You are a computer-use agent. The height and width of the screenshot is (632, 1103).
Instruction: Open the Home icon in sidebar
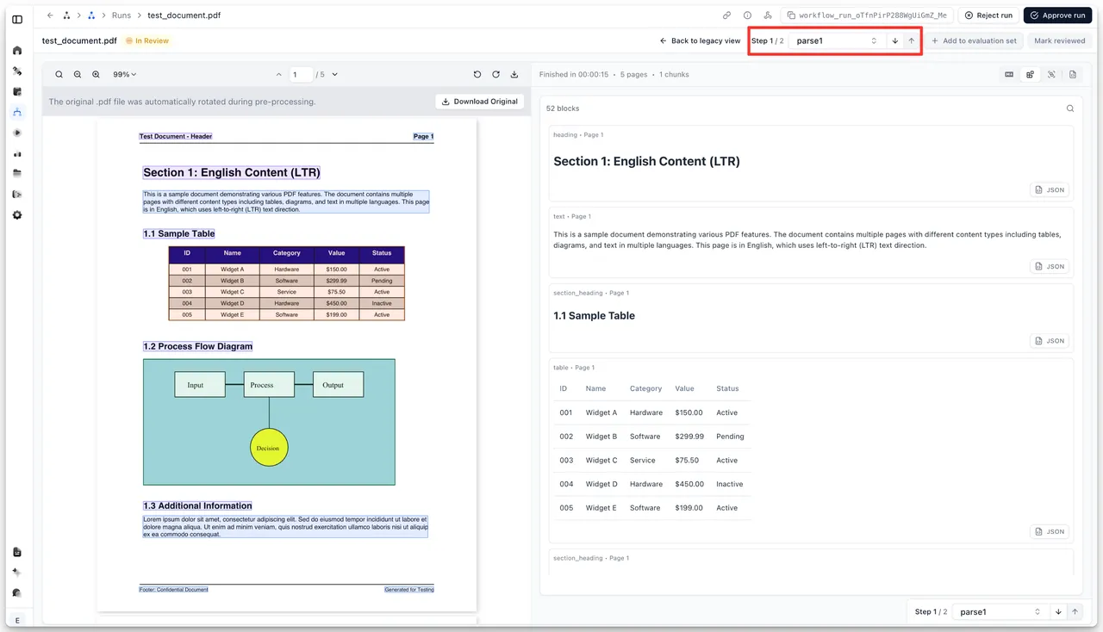(x=17, y=51)
